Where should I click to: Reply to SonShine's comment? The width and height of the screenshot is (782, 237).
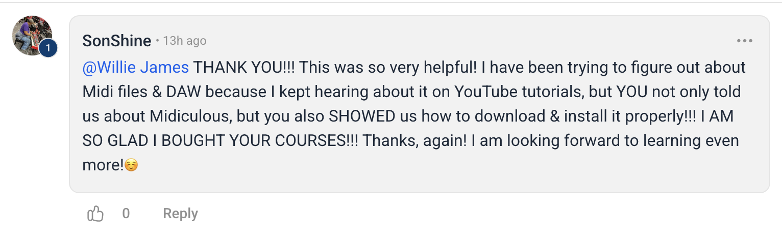180,214
